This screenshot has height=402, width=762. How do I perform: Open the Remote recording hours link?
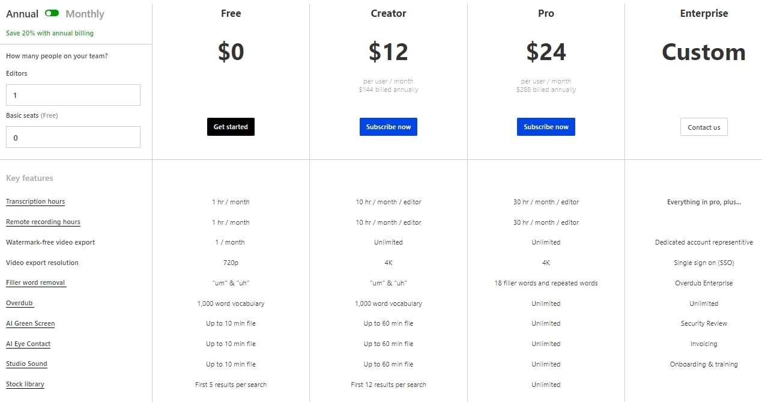(x=43, y=222)
